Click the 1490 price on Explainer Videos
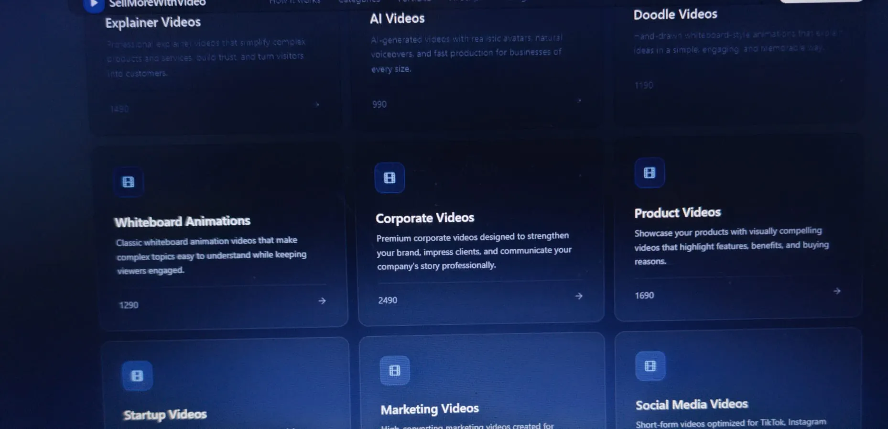888x429 pixels. pyautogui.click(x=119, y=109)
